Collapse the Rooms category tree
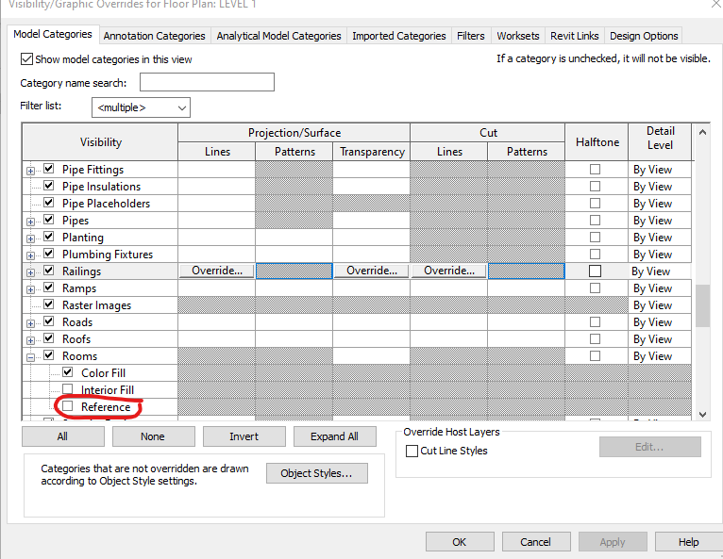The width and height of the screenshot is (723, 559). tap(30, 357)
